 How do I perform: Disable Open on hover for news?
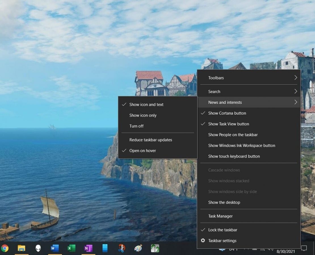[x=142, y=150]
